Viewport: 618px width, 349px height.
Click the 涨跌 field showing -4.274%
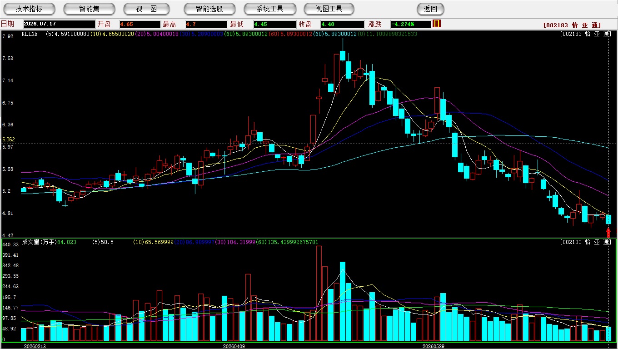[411, 24]
